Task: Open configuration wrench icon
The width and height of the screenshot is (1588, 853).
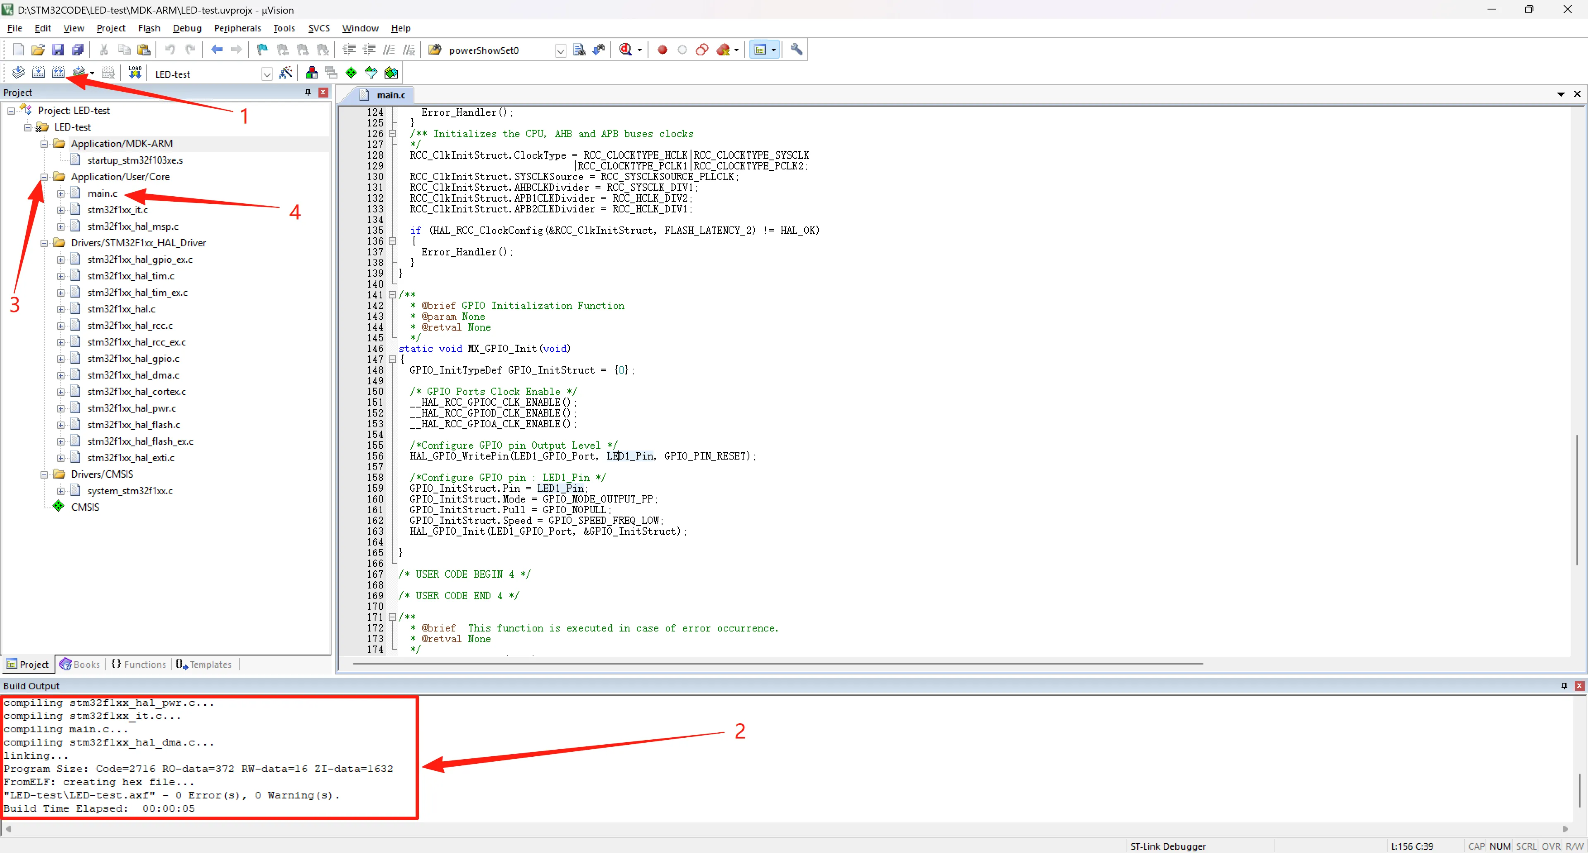Action: 796,50
